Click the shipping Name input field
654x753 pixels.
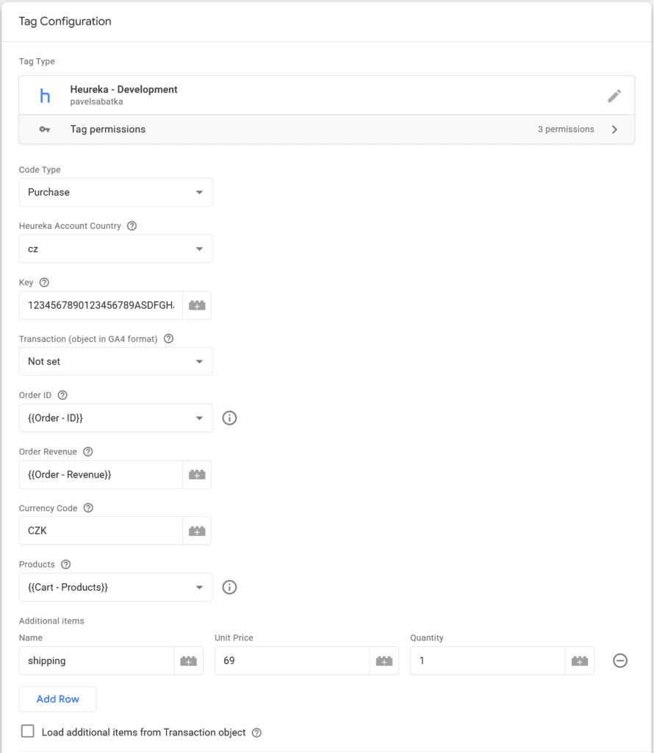96,661
